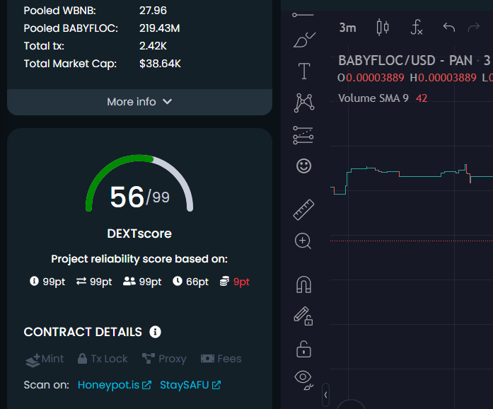The height and width of the screenshot is (409, 493).
Task: Expand the More info section
Action: (139, 102)
